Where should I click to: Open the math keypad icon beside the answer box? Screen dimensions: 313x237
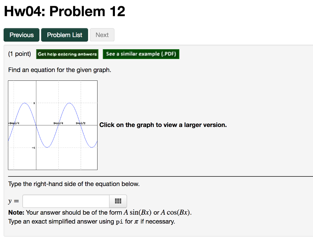[118, 201]
